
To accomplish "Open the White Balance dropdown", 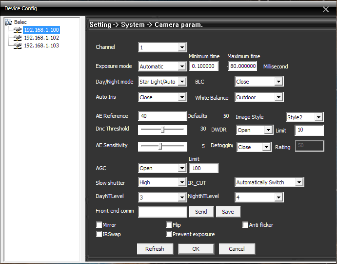I will tap(259, 97).
